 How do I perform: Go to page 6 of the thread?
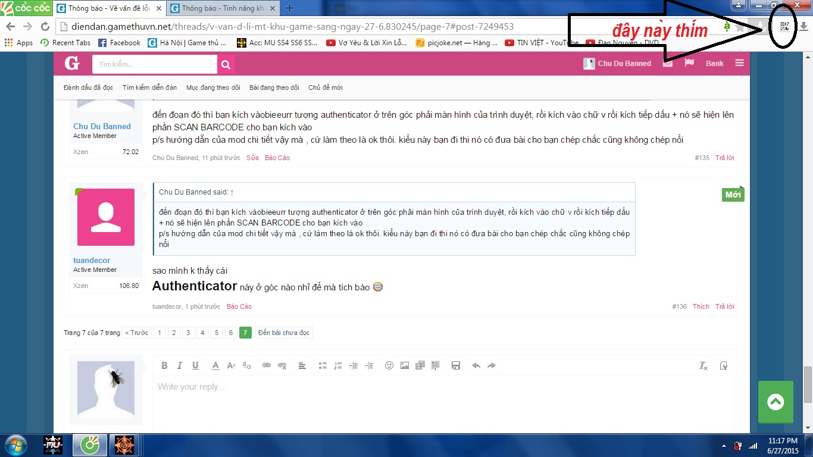pos(230,333)
